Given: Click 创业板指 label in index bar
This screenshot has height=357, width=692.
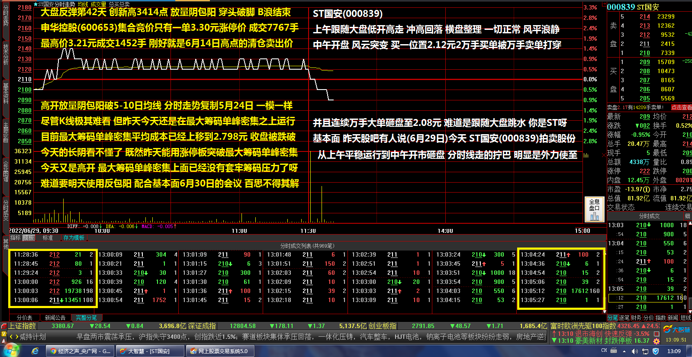Looking at the screenshot, I should 382,326.
